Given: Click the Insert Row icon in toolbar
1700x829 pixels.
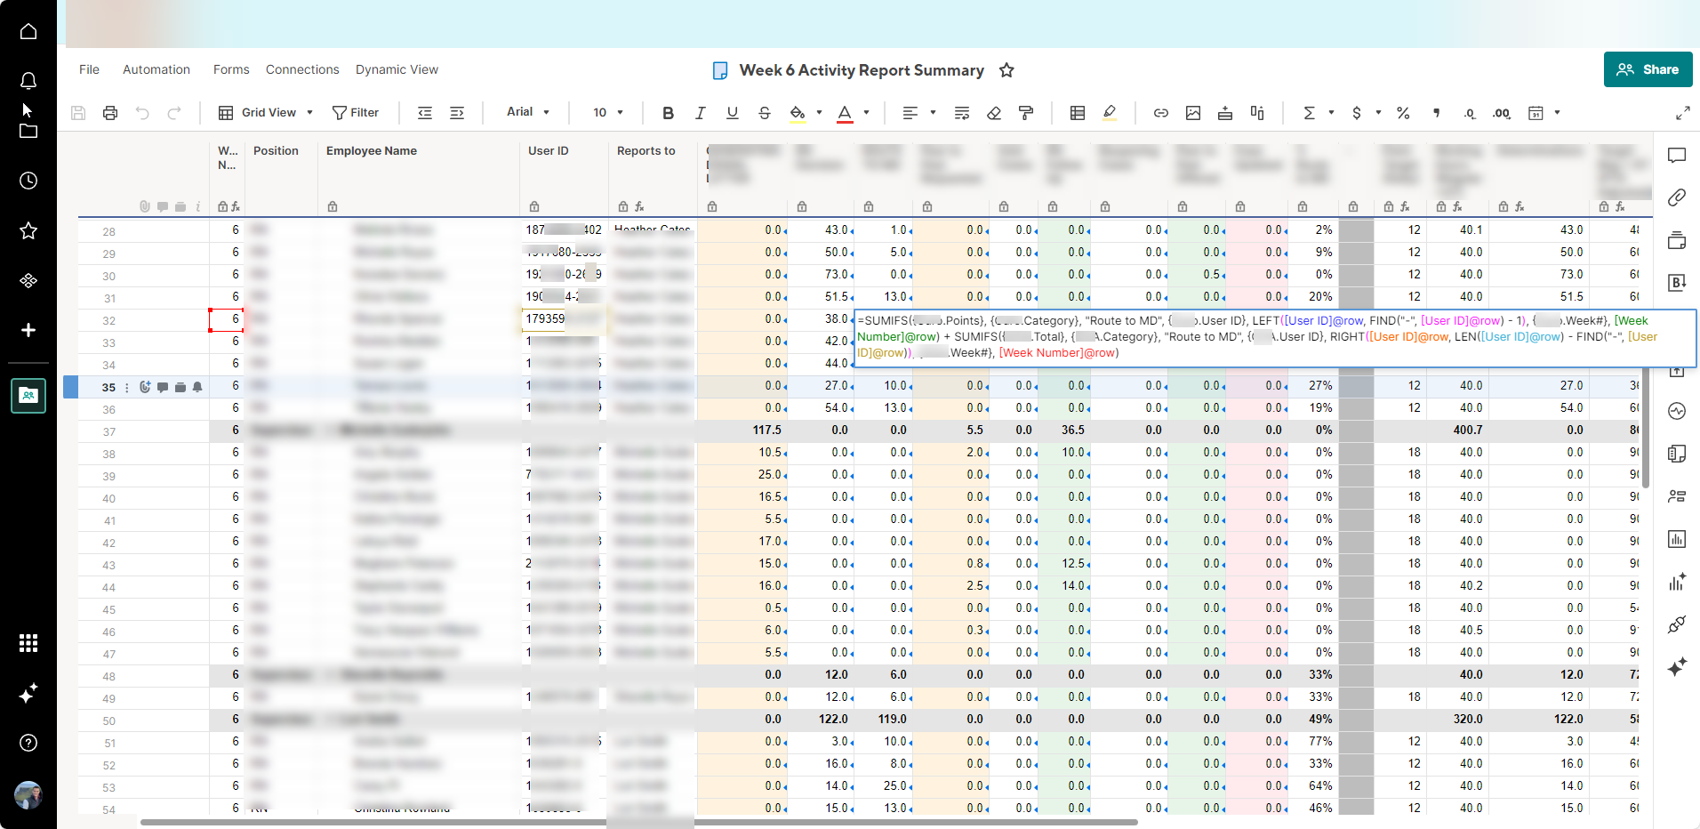Looking at the screenshot, I should [x=1225, y=113].
